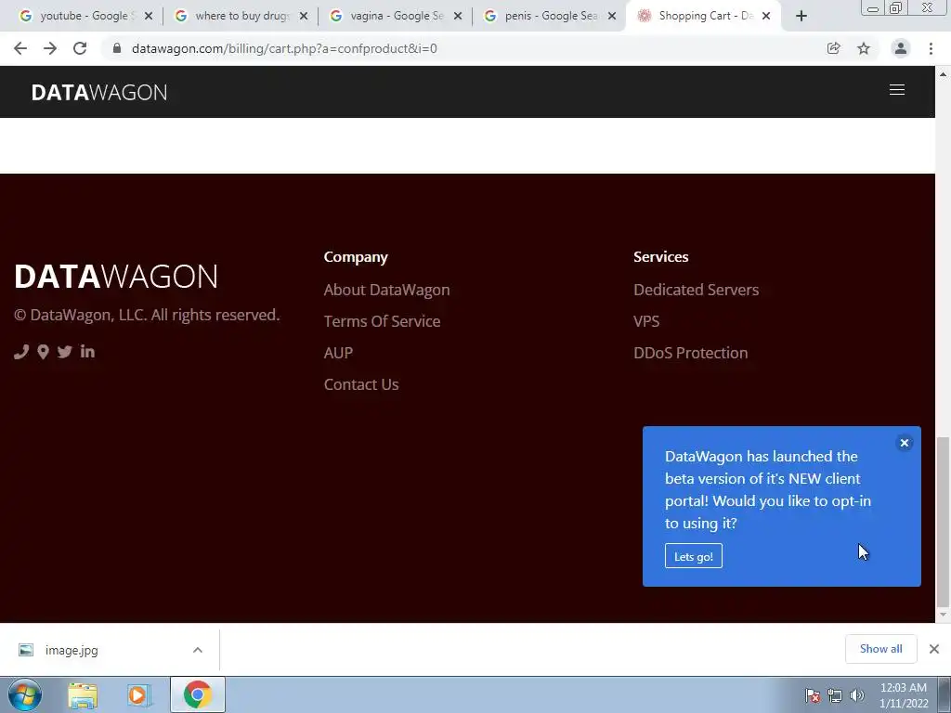Click the browser back arrow
The width and height of the screenshot is (951, 713).
20,48
